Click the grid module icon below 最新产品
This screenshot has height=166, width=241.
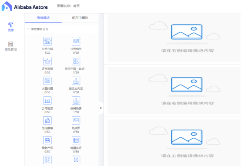47,160
